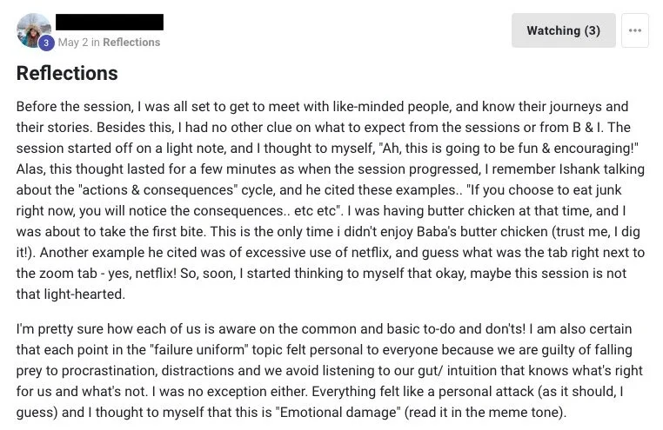Viewport: 663px width, 430px height.
Task: Click the author's profile avatar picture
Action: [33, 30]
